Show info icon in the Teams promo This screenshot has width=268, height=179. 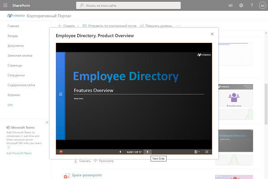[x=8, y=147]
